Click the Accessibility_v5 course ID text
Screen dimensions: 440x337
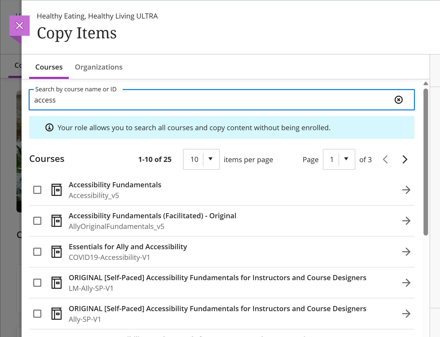pos(94,196)
